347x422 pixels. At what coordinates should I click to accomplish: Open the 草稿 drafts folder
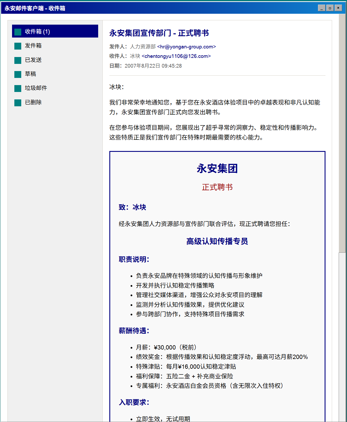pos(30,74)
